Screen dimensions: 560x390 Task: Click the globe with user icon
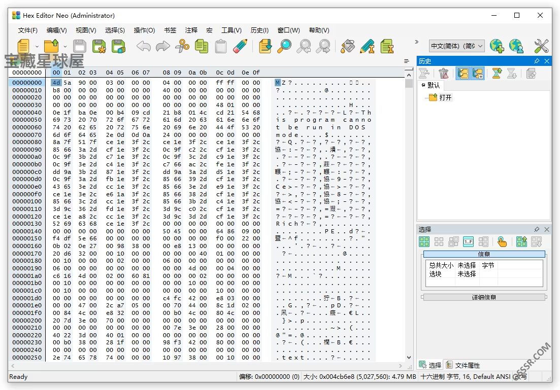[x=516, y=46]
